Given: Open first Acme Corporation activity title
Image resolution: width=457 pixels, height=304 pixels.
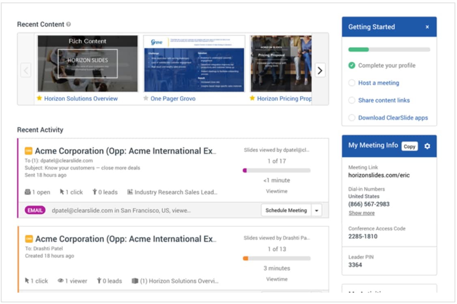Looking at the screenshot, I should 126,151.
